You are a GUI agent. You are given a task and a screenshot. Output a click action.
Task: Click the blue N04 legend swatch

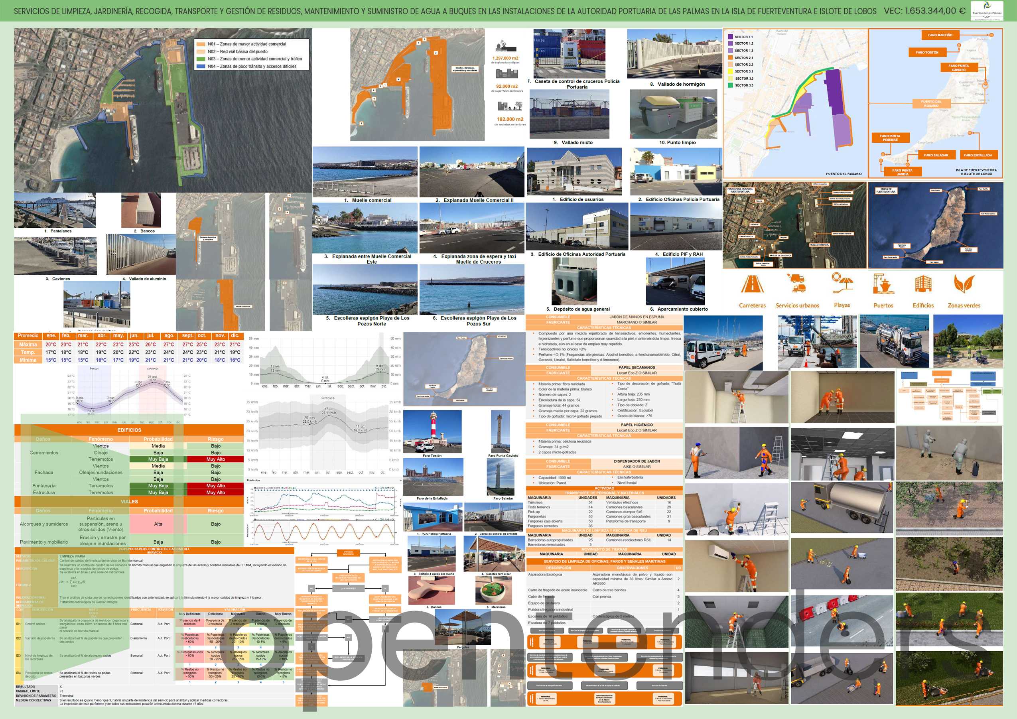pyautogui.click(x=201, y=67)
